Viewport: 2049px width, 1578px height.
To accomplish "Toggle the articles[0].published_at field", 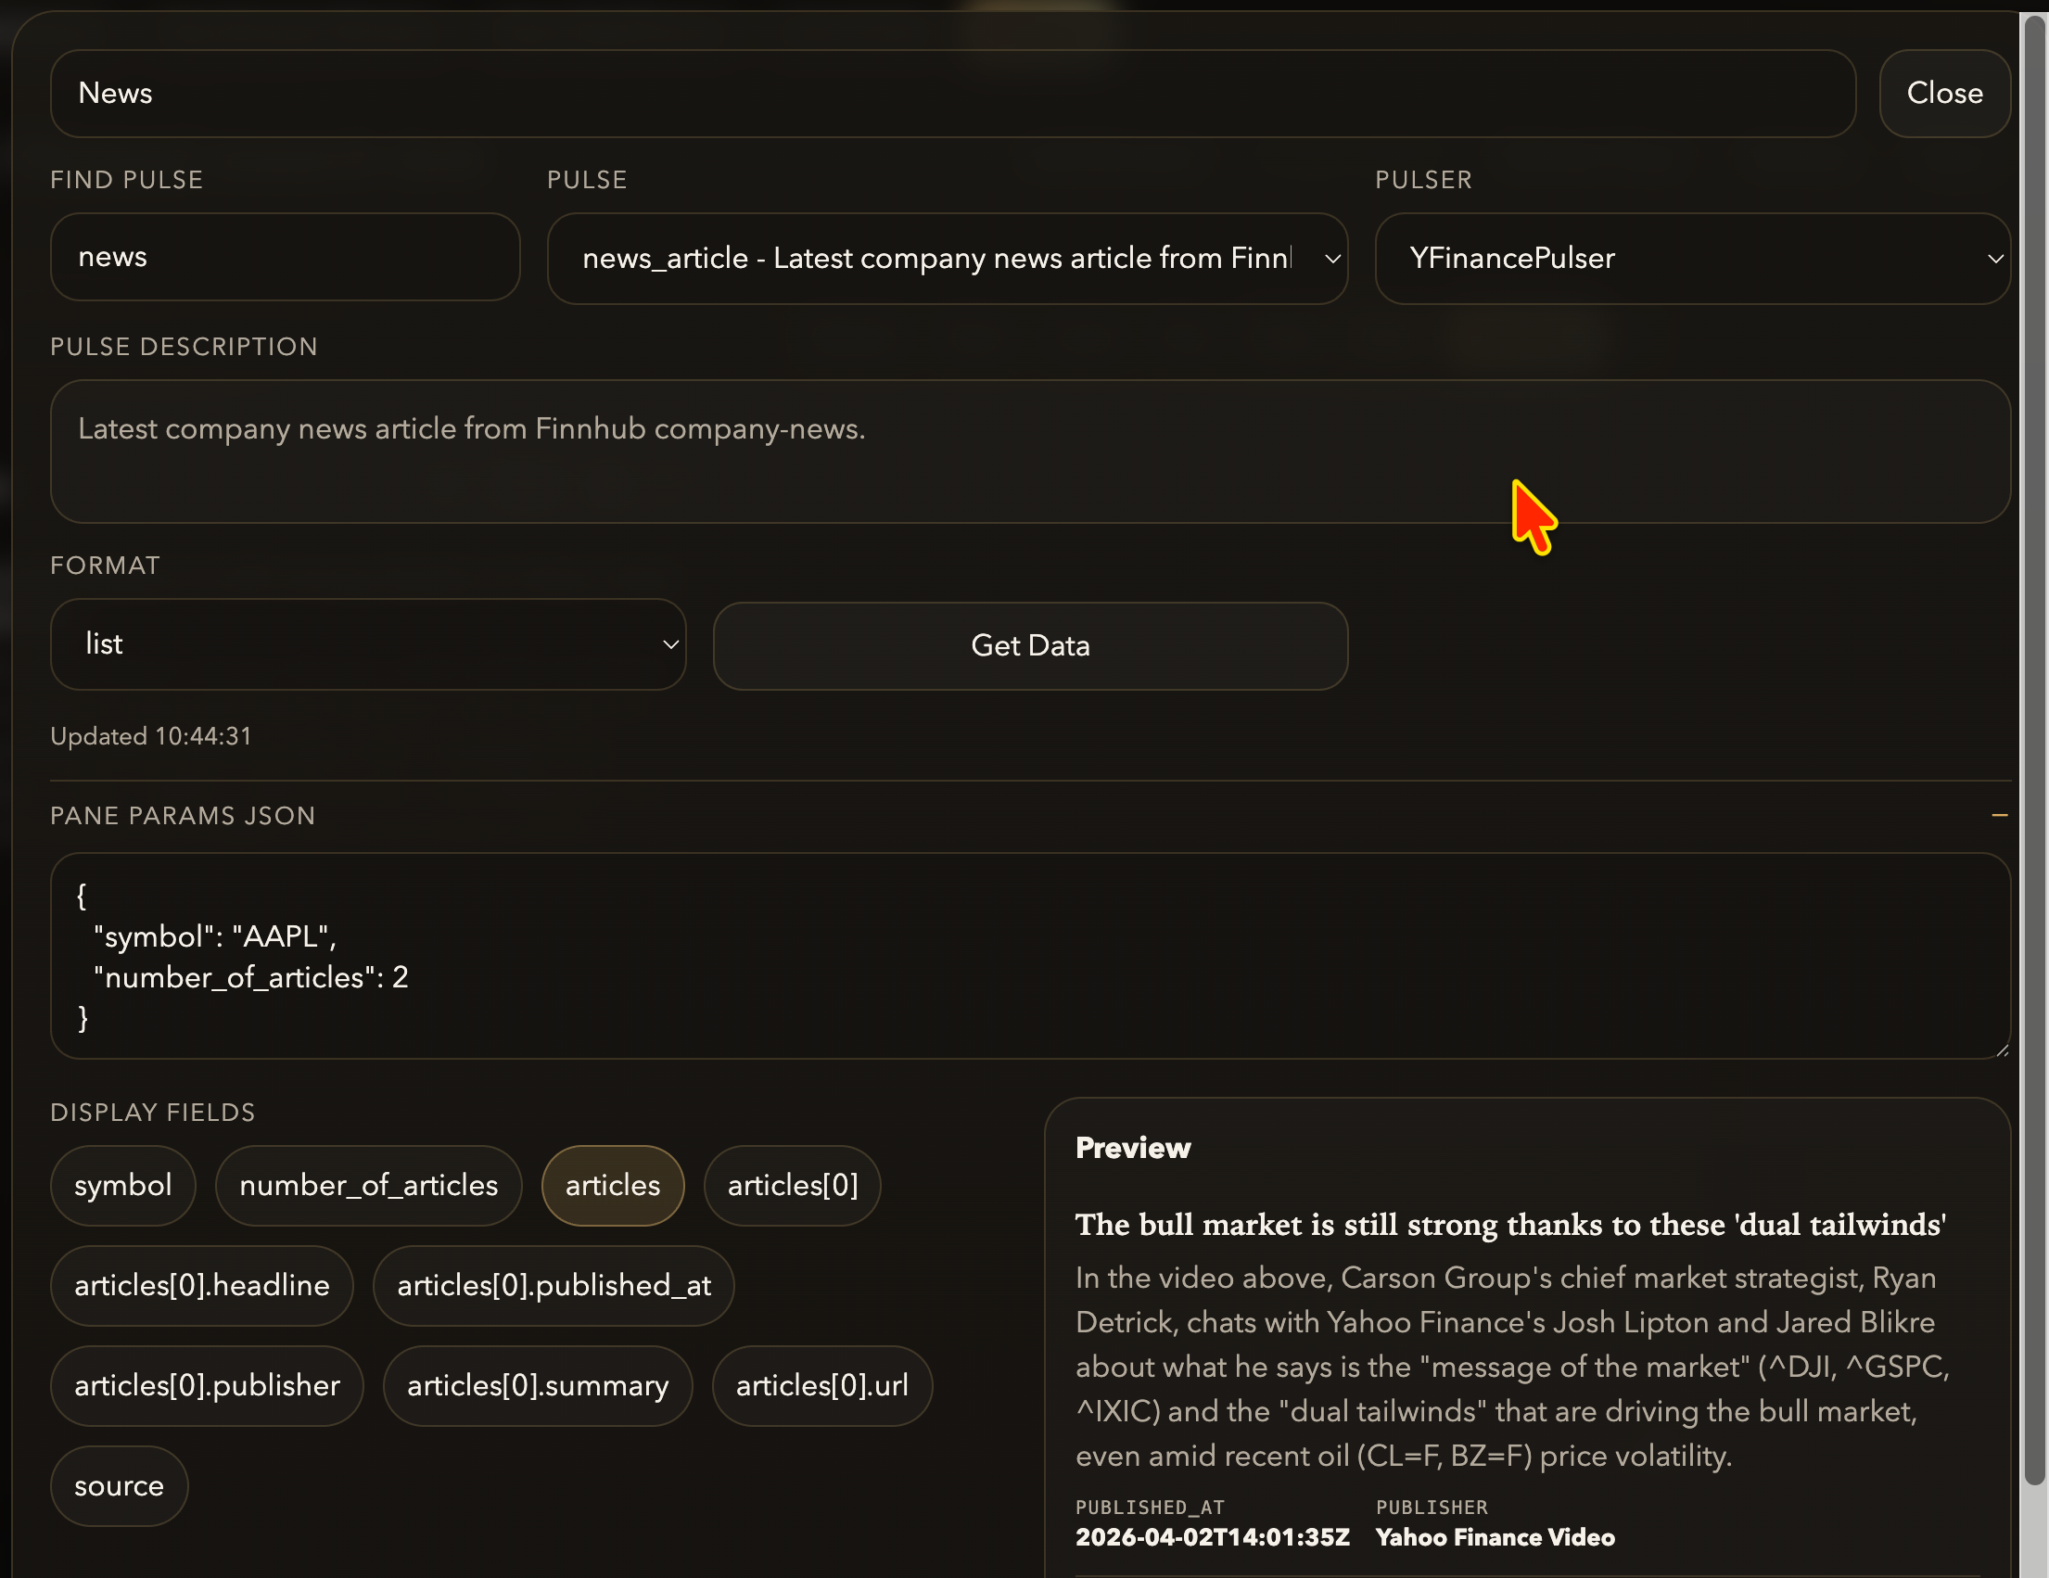I will point(554,1285).
